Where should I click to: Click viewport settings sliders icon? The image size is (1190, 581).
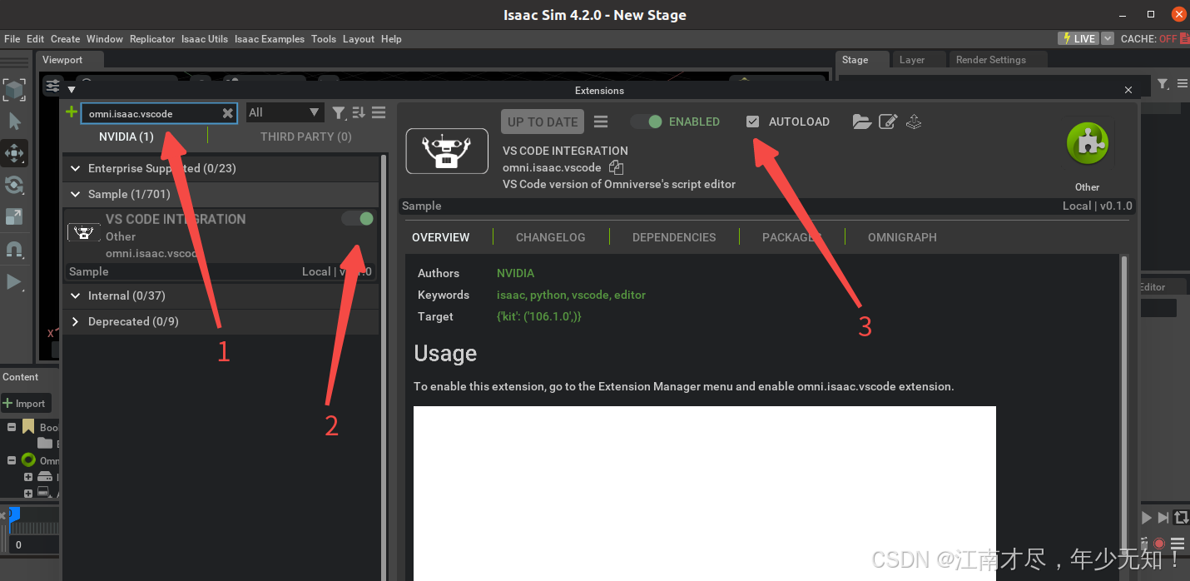[52, 86]
